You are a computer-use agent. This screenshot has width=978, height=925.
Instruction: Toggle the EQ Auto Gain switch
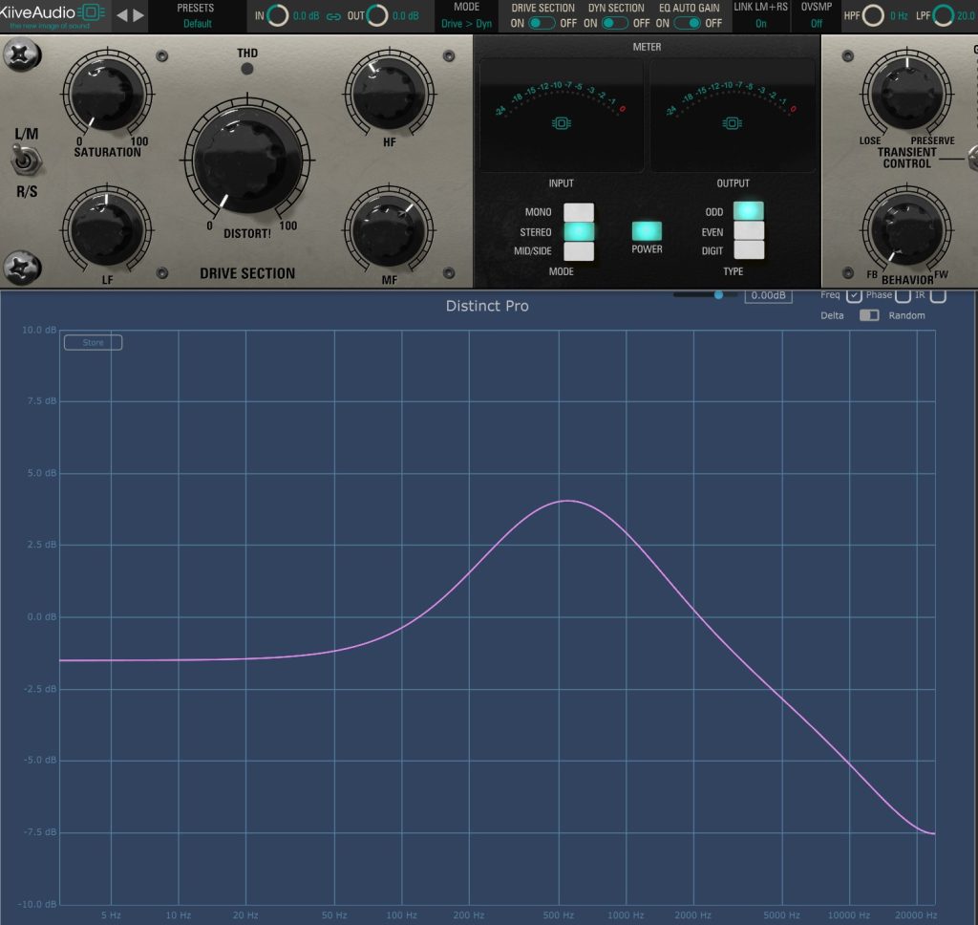click(x=688, y=23)
